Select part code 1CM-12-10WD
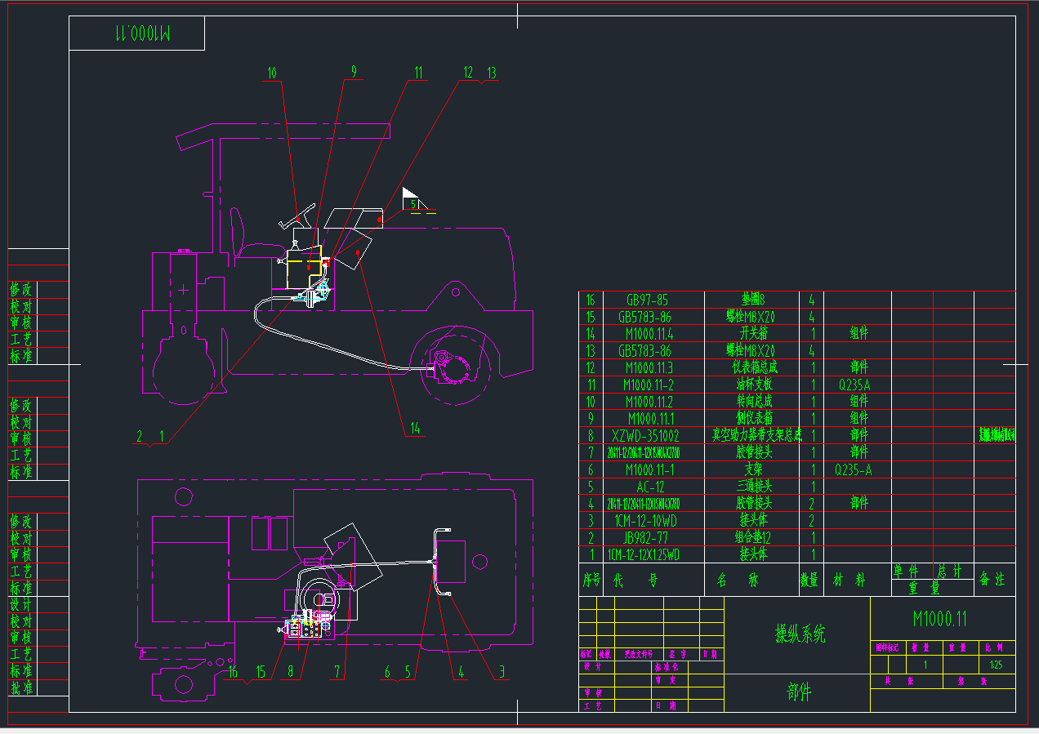 pos(647,521)
